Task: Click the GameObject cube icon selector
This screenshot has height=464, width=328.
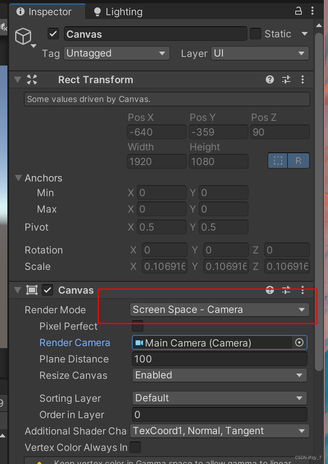Action: (23, 36)
